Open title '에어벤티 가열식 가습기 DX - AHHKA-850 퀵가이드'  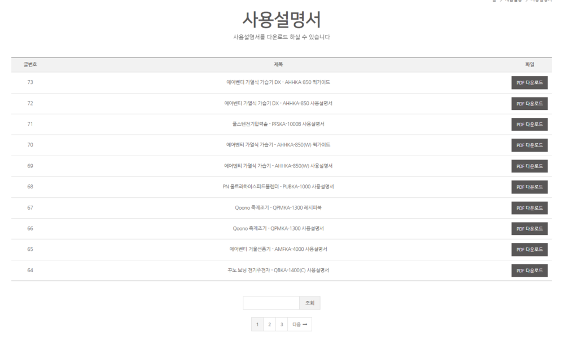click(278, 82)
